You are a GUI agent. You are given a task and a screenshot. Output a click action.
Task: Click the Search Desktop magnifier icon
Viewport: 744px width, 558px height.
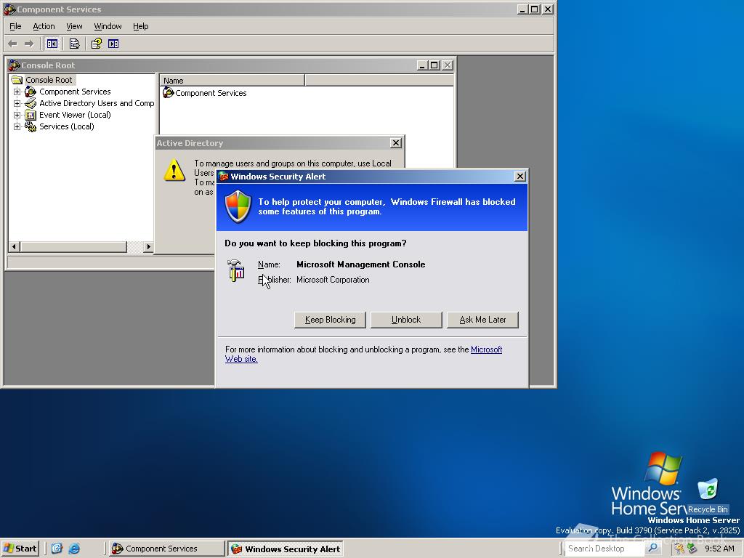pos(652,548)
